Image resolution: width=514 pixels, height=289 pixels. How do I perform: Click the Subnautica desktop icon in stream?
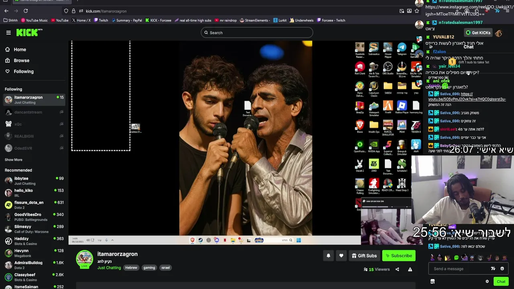374,49
